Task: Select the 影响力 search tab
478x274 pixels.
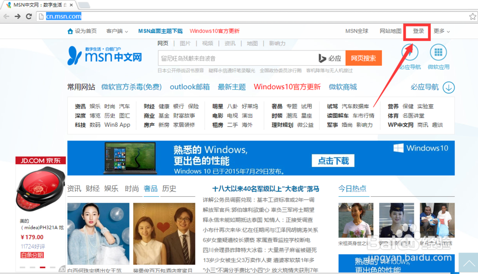Action: [277, 43]
